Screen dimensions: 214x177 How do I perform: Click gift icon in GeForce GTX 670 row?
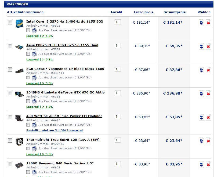coord(34,101)
